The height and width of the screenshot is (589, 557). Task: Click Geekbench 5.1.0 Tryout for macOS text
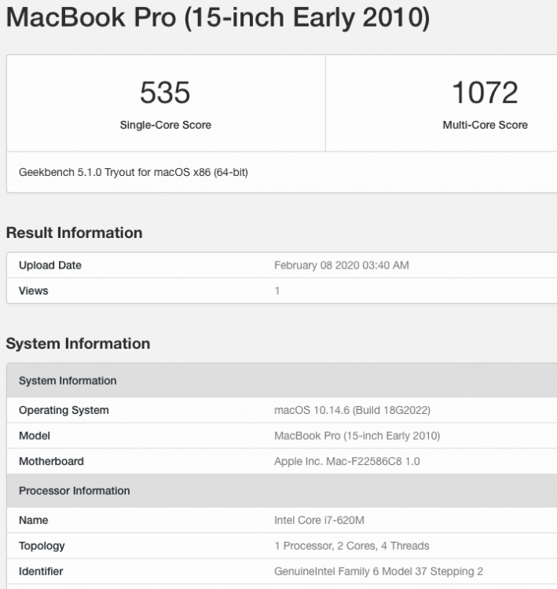(134, 173)
